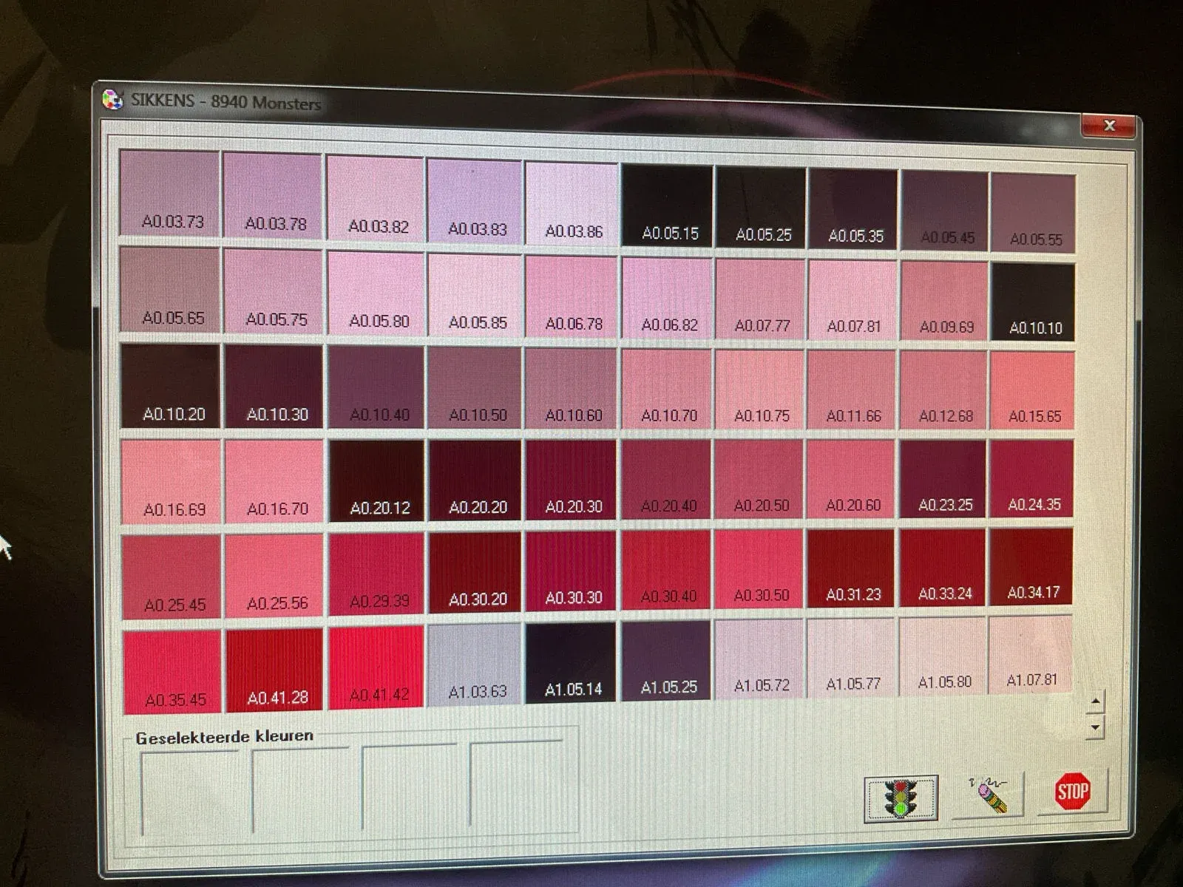Choose swatch A0.16.70
This screenshot has width=1183, height=887.
pos(274,481)
